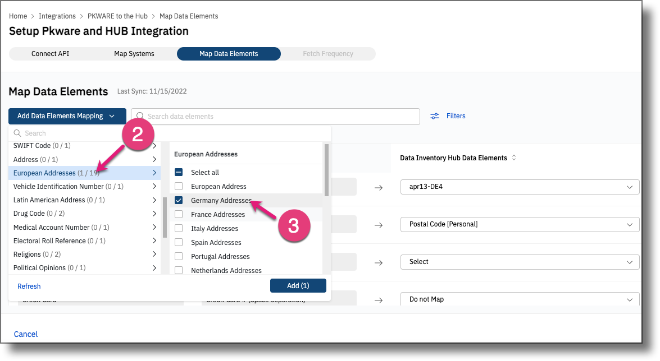Check the France Addresses checkbox
The width and height of the screenshot is (660, 361).
pos(178,214)
